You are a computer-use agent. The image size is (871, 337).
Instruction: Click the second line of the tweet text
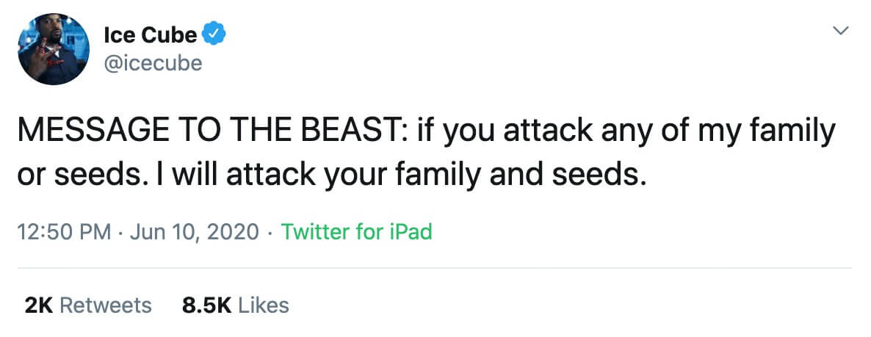click(332, 176)
